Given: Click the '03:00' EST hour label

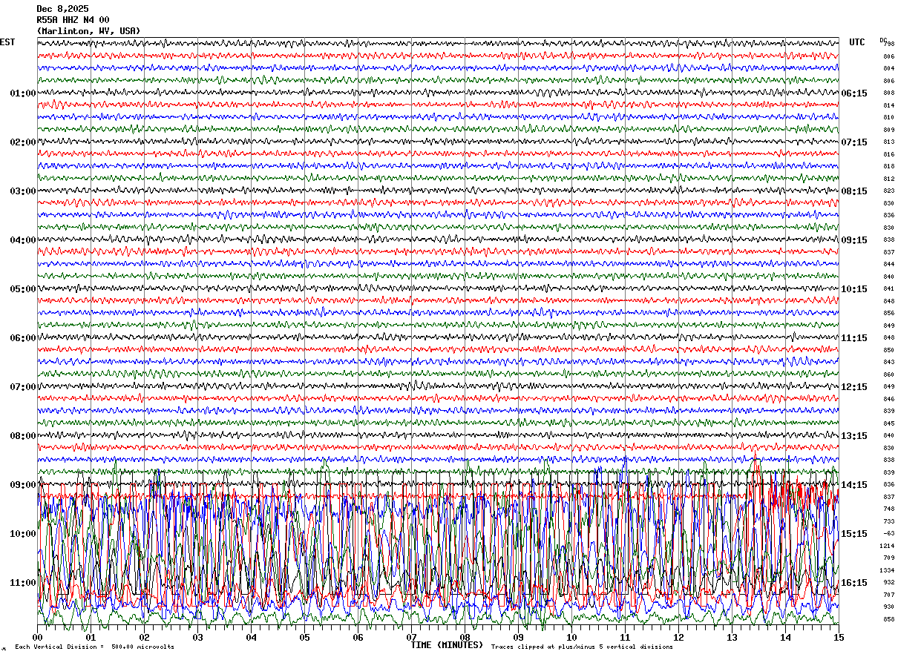Looking at the screenshot, I should (x=23, y=191).
